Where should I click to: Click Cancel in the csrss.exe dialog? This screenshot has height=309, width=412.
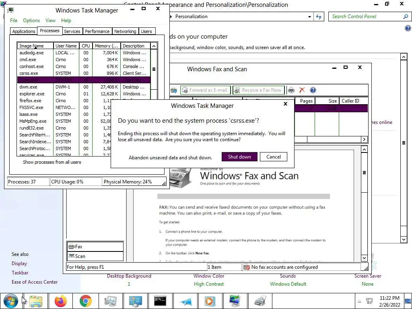(x=274, y=157)
